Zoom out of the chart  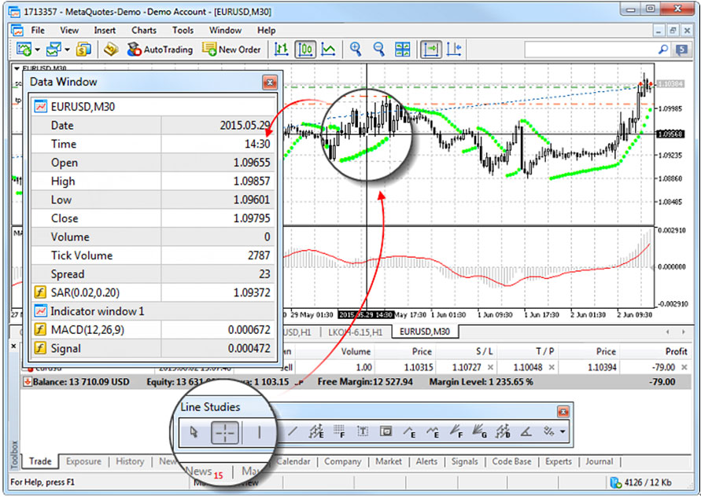point(378,50)
